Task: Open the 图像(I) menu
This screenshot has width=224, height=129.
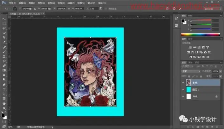Action: point(32,3)
